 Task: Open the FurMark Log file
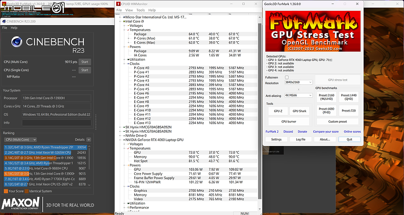pos(300,139)
